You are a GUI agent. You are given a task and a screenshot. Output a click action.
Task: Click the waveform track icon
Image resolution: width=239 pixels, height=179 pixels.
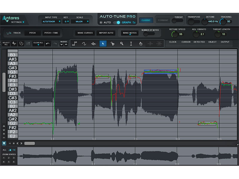pos(9,33)
